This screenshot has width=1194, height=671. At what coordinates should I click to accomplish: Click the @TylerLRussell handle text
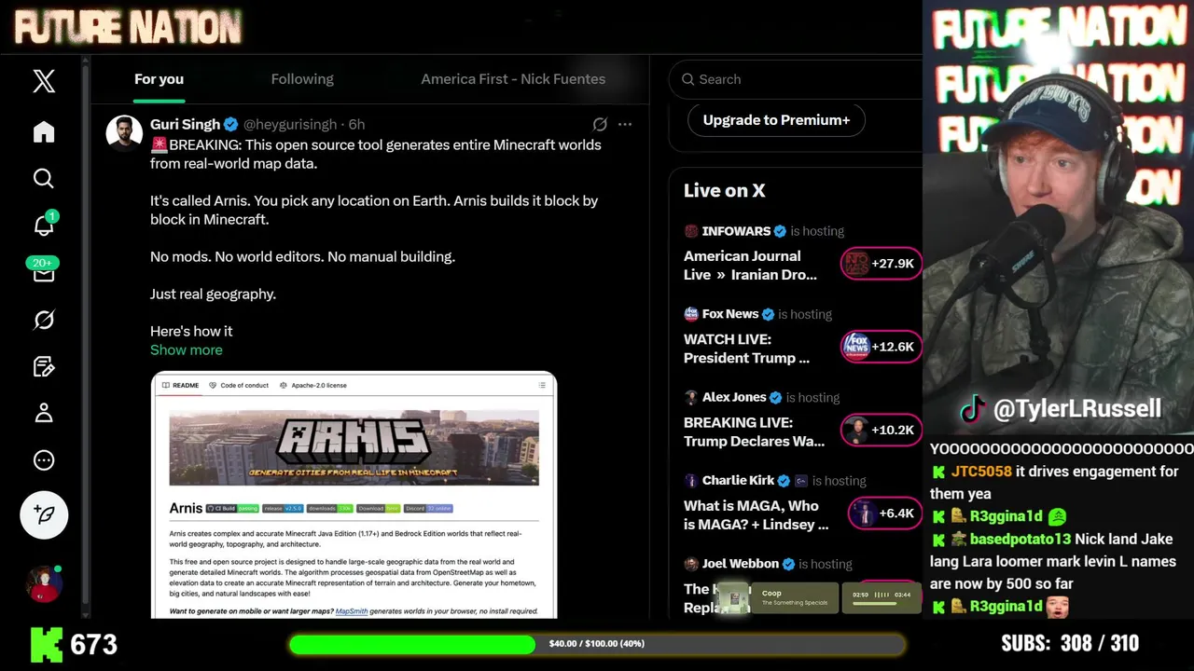(x=1077, y=409)
